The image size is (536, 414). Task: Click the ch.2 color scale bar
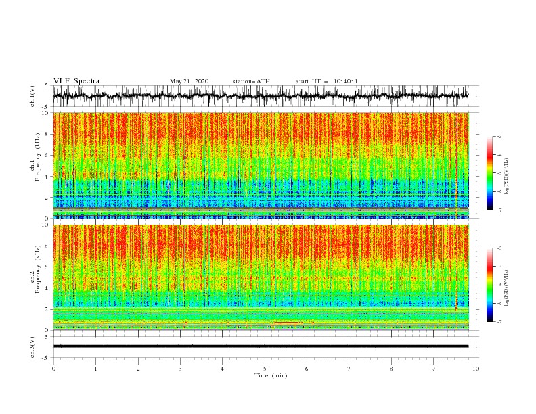[489, 285]
